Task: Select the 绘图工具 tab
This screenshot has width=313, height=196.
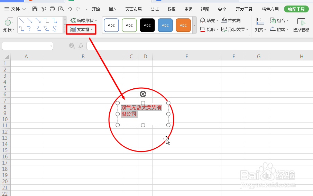Action: [x=296, y=9]
